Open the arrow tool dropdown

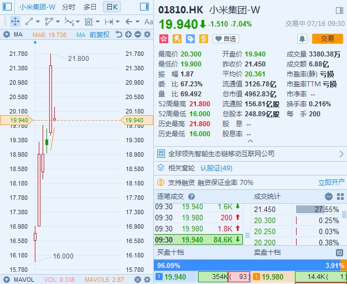pos(137,22)
